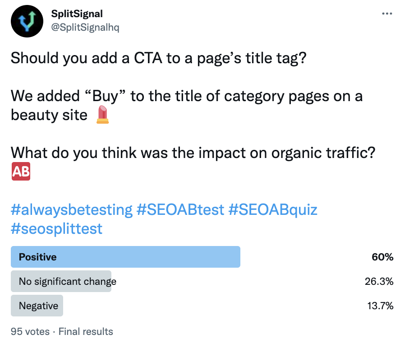Screen dimensions: 400x339
Task: Open the #SEOABtest hashtag
Action: (180, 210)
